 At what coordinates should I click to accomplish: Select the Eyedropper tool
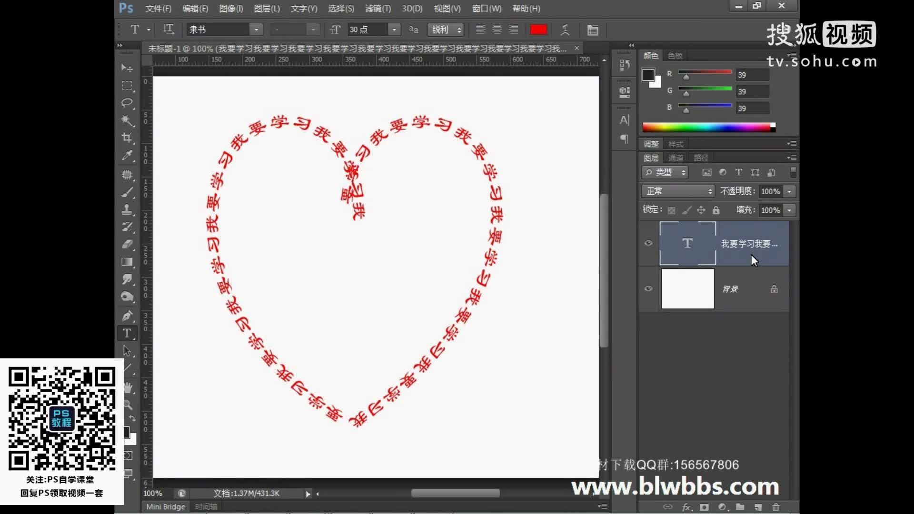point(127,156)
